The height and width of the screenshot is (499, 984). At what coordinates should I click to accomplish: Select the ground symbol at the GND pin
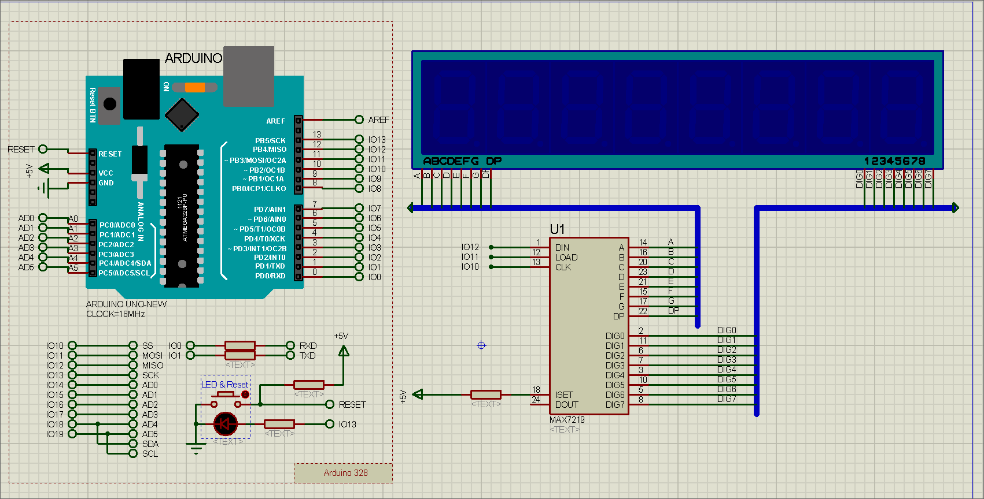[x=45, y=188]
